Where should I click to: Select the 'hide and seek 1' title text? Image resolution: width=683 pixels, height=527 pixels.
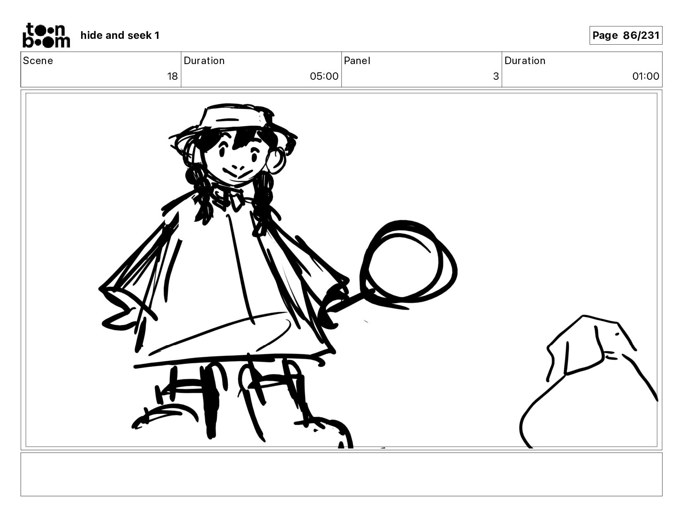(x=120, y=36)
